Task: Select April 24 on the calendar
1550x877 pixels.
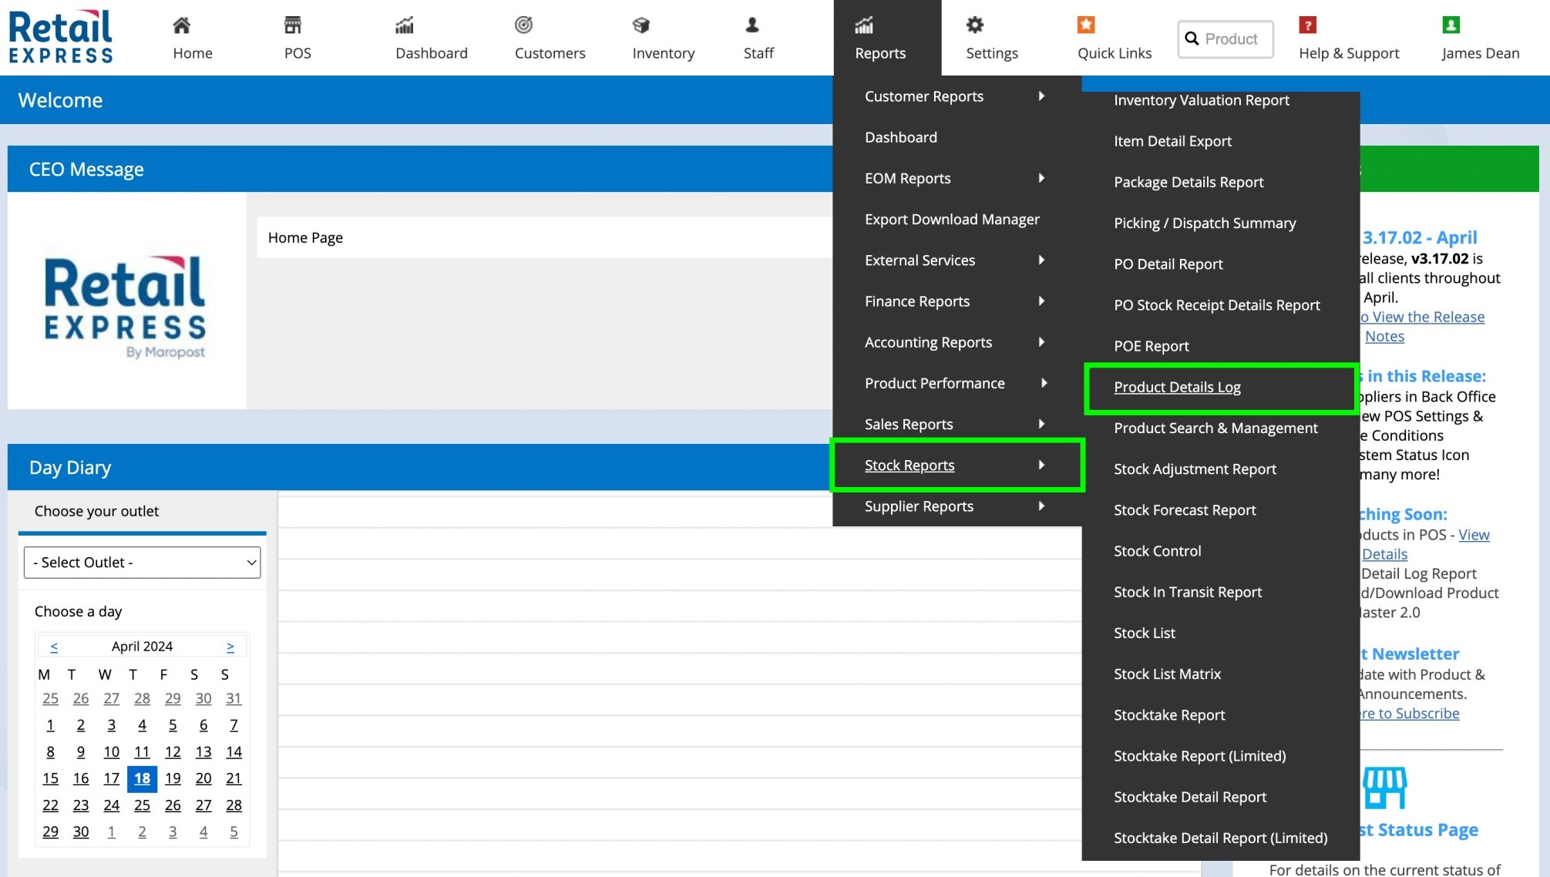Action: click(x=112, y=805)
